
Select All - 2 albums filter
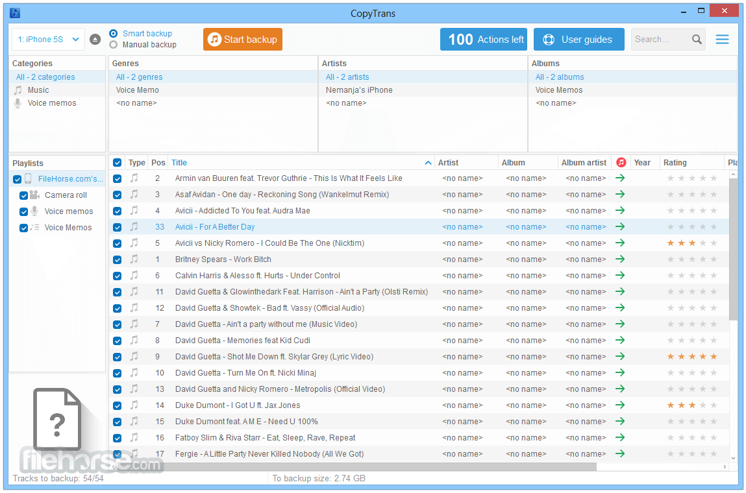632,77
